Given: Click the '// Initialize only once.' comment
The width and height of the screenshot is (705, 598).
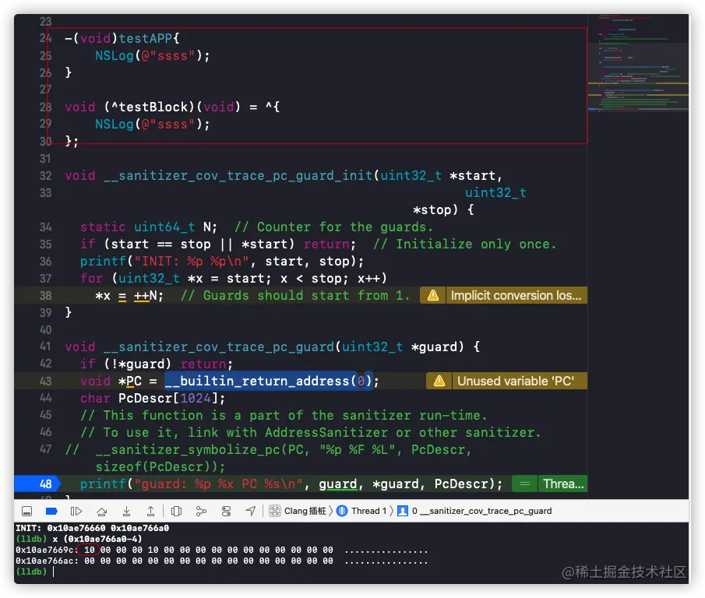Looking at the screenshot, I should (x=465, y=244).
